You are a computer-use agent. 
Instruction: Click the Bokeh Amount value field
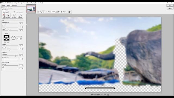pyautogui.click(x=20, y=23)
